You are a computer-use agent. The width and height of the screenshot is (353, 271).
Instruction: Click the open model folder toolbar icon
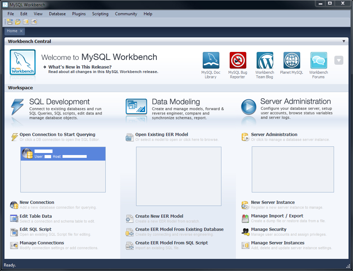(18, 22)
